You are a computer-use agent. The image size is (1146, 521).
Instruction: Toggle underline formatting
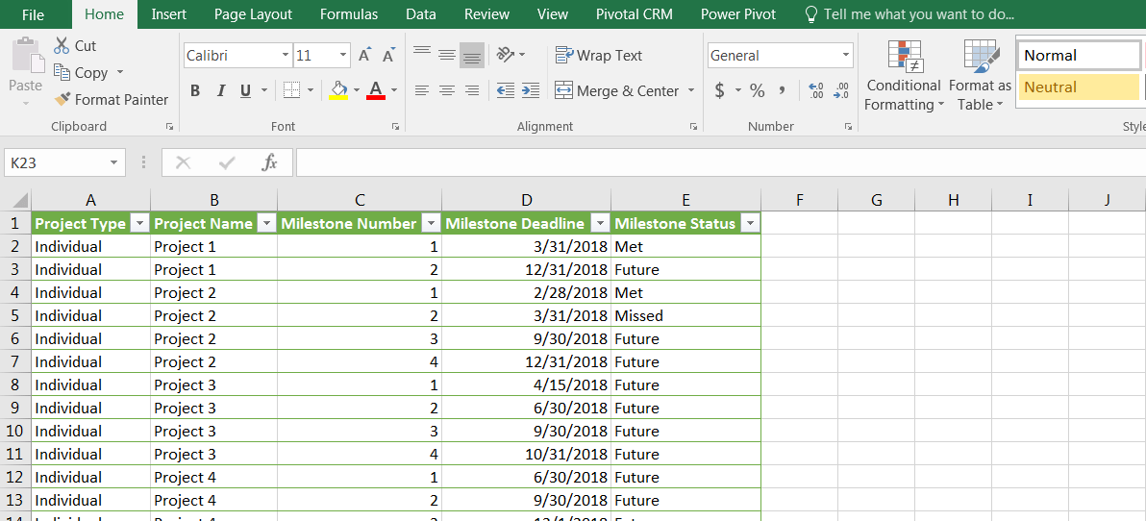coord(245,90)
